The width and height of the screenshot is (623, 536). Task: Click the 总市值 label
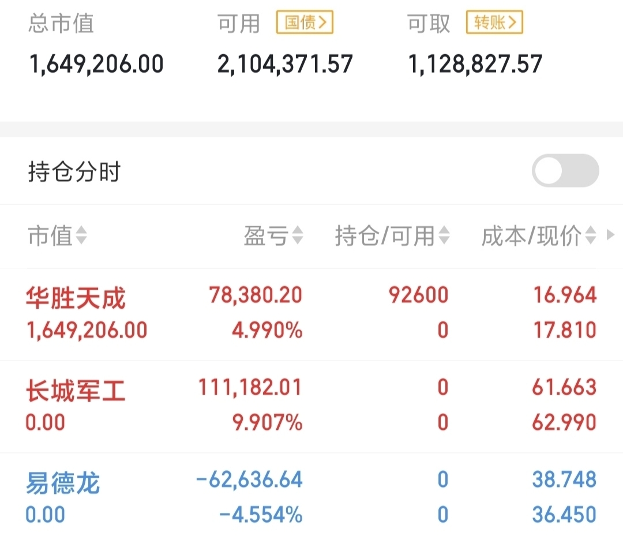pyautogui.click(x=61, y=23)
